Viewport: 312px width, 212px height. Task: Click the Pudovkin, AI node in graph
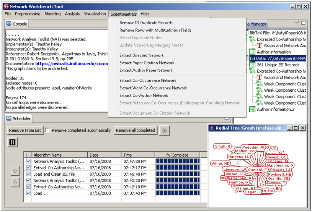253,147
